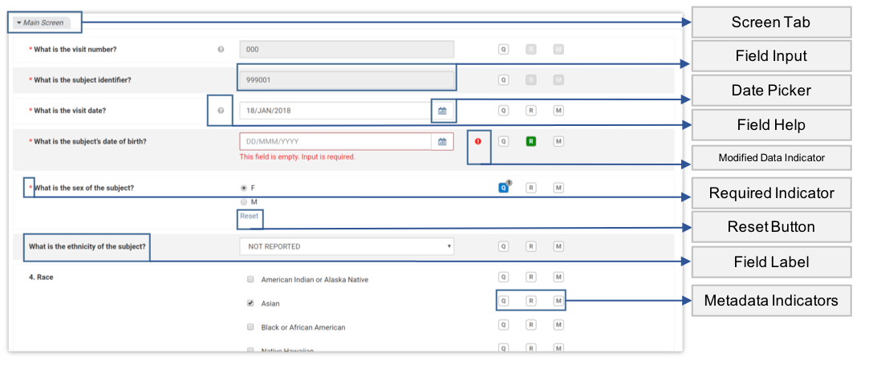
Task: Click label 'What is the subject identifier?'
Action: click(83, 80)
